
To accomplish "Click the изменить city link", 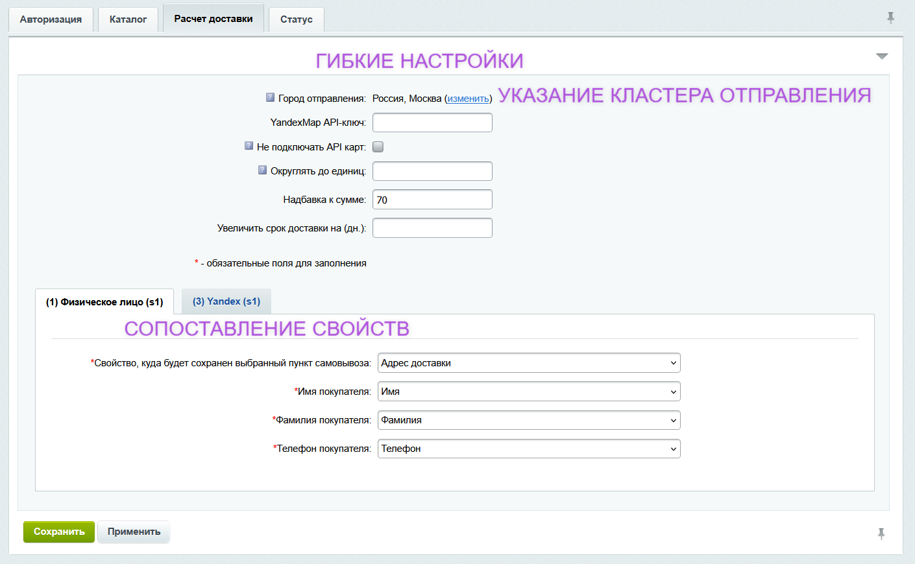I will tap(468, 99).
